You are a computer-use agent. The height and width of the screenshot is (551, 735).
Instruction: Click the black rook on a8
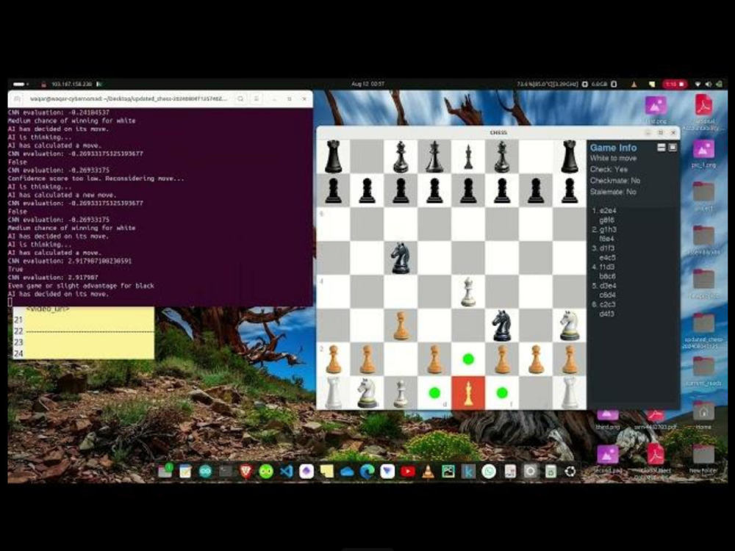click(x=333, y=156)
